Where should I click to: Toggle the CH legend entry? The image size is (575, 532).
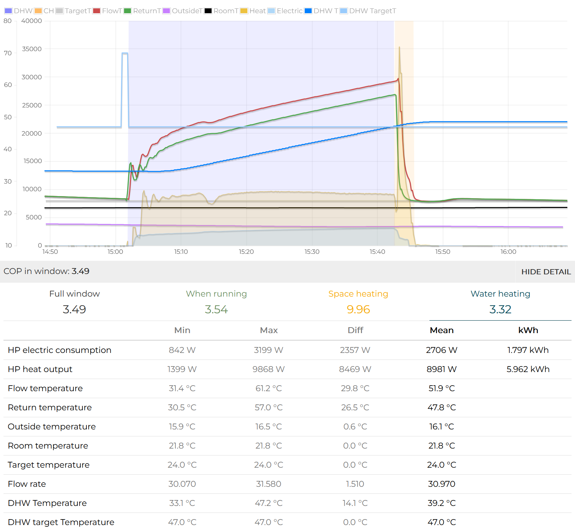coord(44,11)
